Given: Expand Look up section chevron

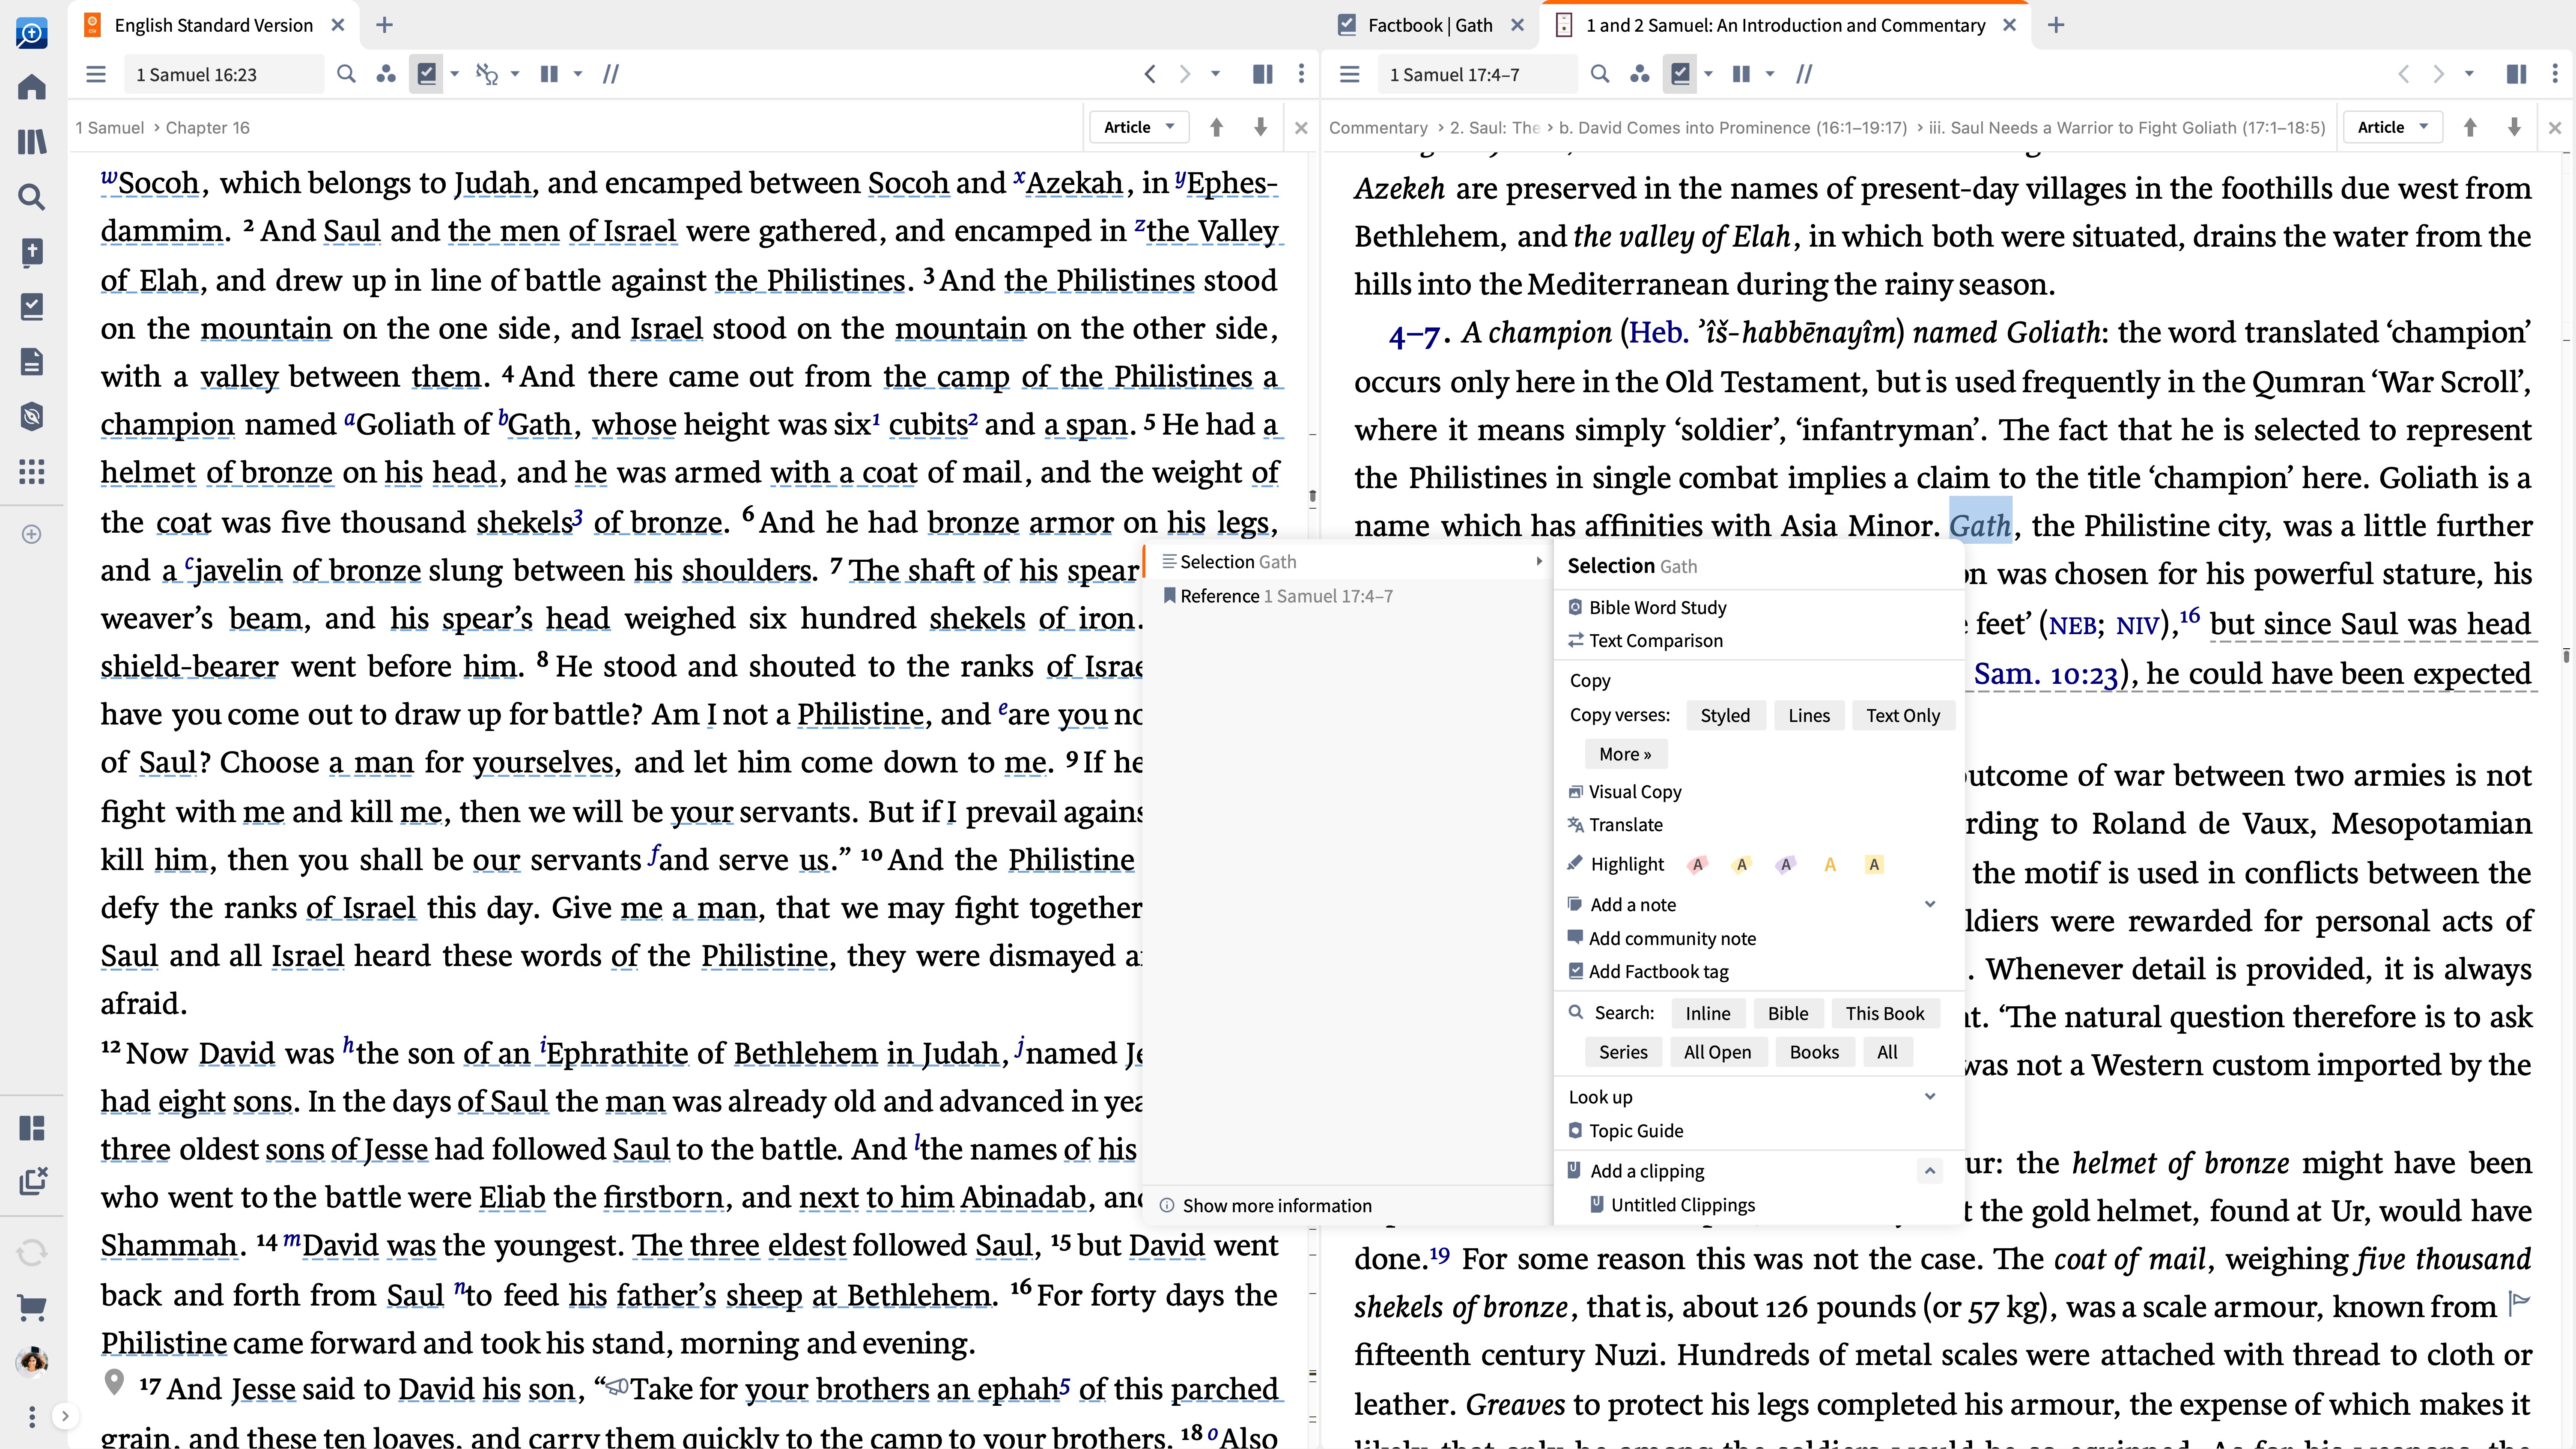Looking at the screenshot, I should 1930,1096.
